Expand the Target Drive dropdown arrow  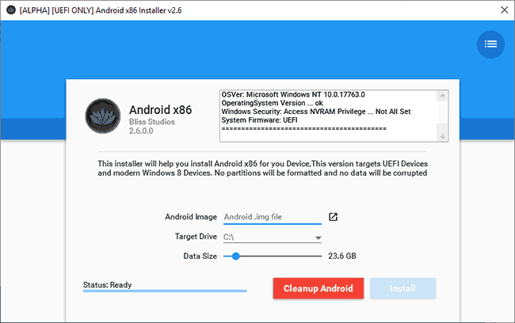pos(318,237)
